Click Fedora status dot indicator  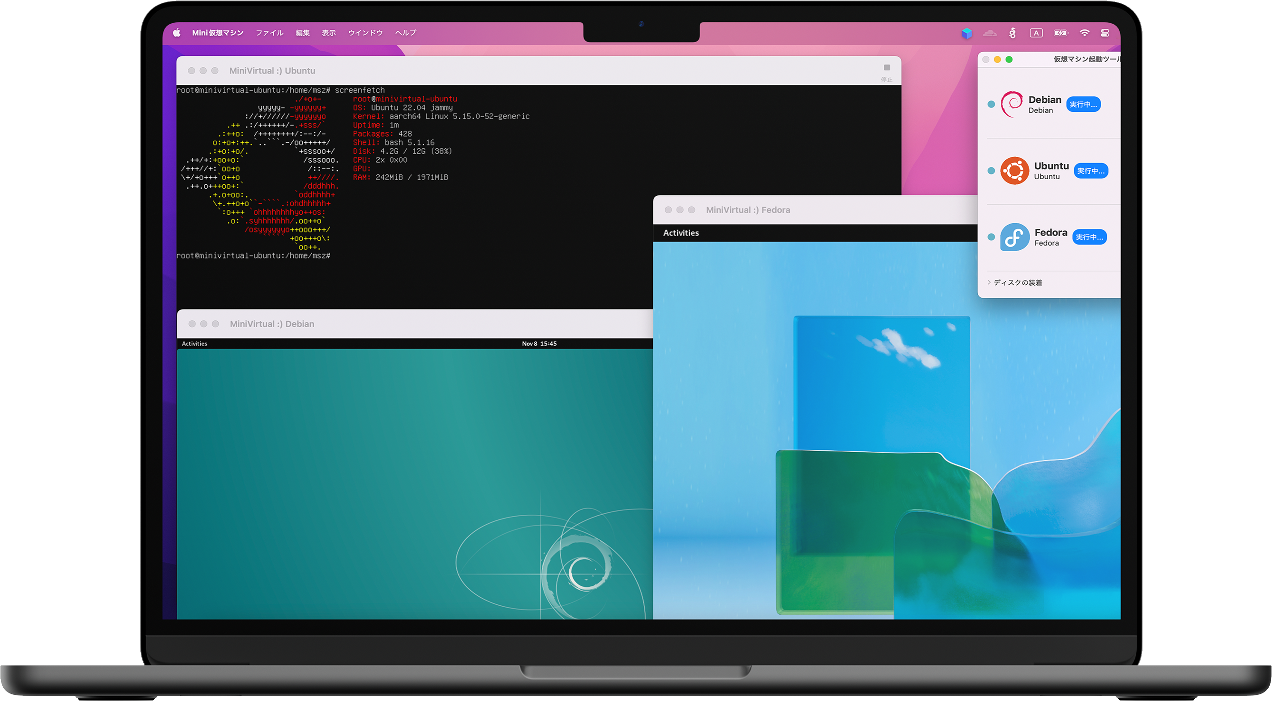(991, 237)
